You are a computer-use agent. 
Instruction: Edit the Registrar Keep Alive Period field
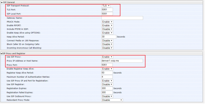[x=107, y=73]
